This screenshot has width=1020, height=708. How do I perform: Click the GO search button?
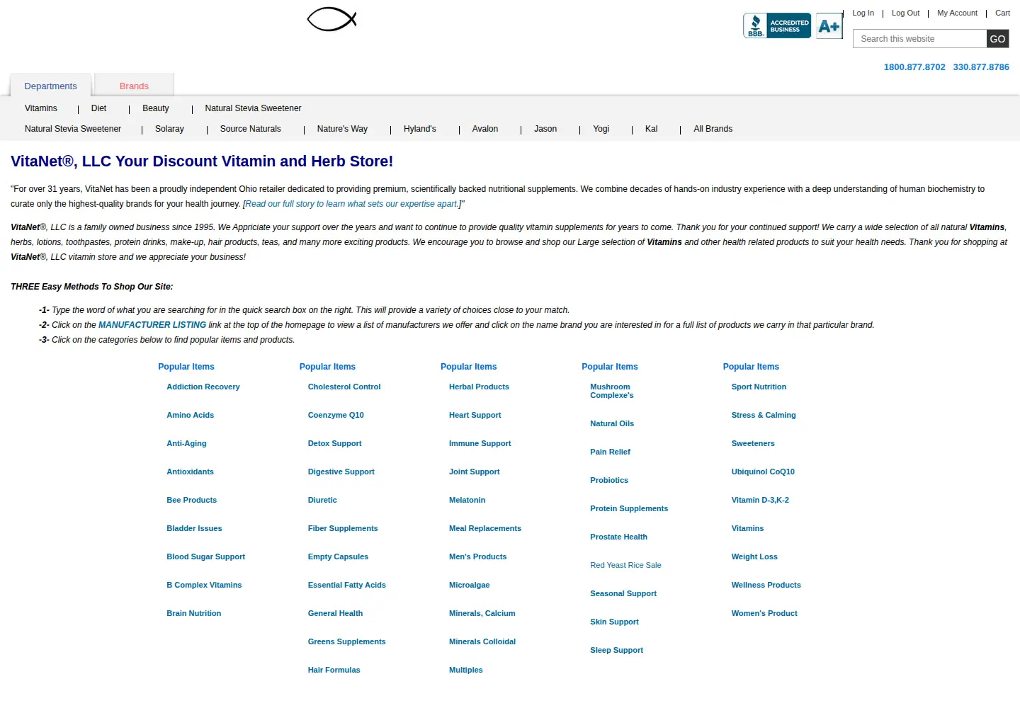tap(997, 39)
